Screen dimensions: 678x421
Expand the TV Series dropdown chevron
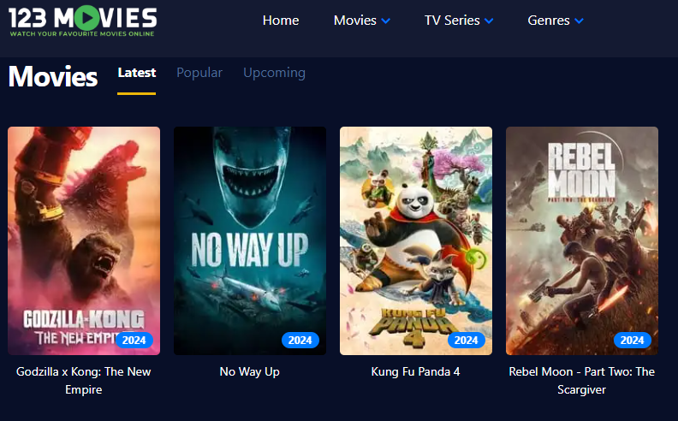489,21
